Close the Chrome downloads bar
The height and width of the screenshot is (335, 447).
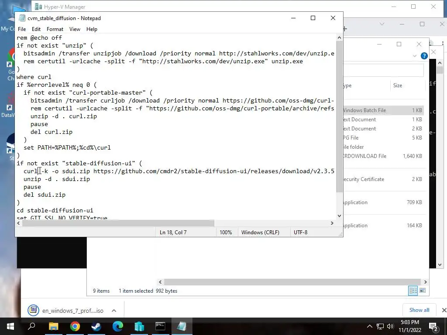point(444,310)
